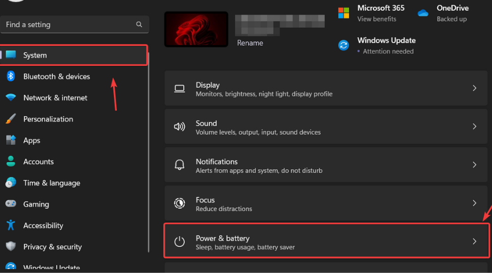Expand Display settings chevron

coord(474,88)
